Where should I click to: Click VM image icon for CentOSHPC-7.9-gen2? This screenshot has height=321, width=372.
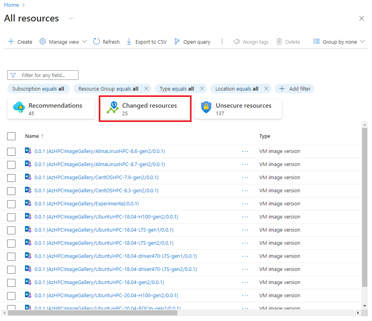pyautogui.click(x=28, y=177)
